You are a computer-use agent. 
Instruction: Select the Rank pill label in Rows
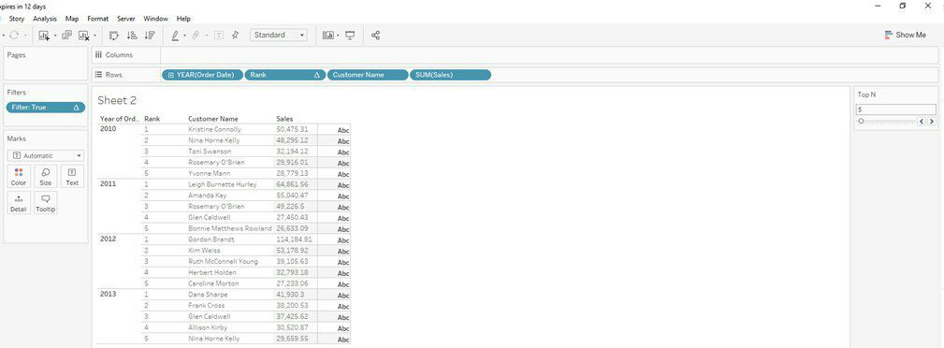(x=258, y=75)
